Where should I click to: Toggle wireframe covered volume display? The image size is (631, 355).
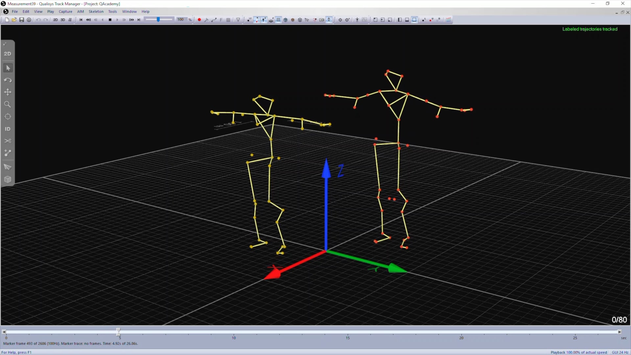(x=300, y=20)
